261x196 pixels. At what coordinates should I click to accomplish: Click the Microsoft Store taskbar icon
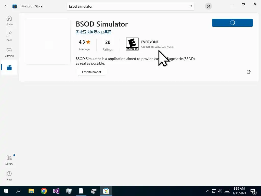click(106, 191)
